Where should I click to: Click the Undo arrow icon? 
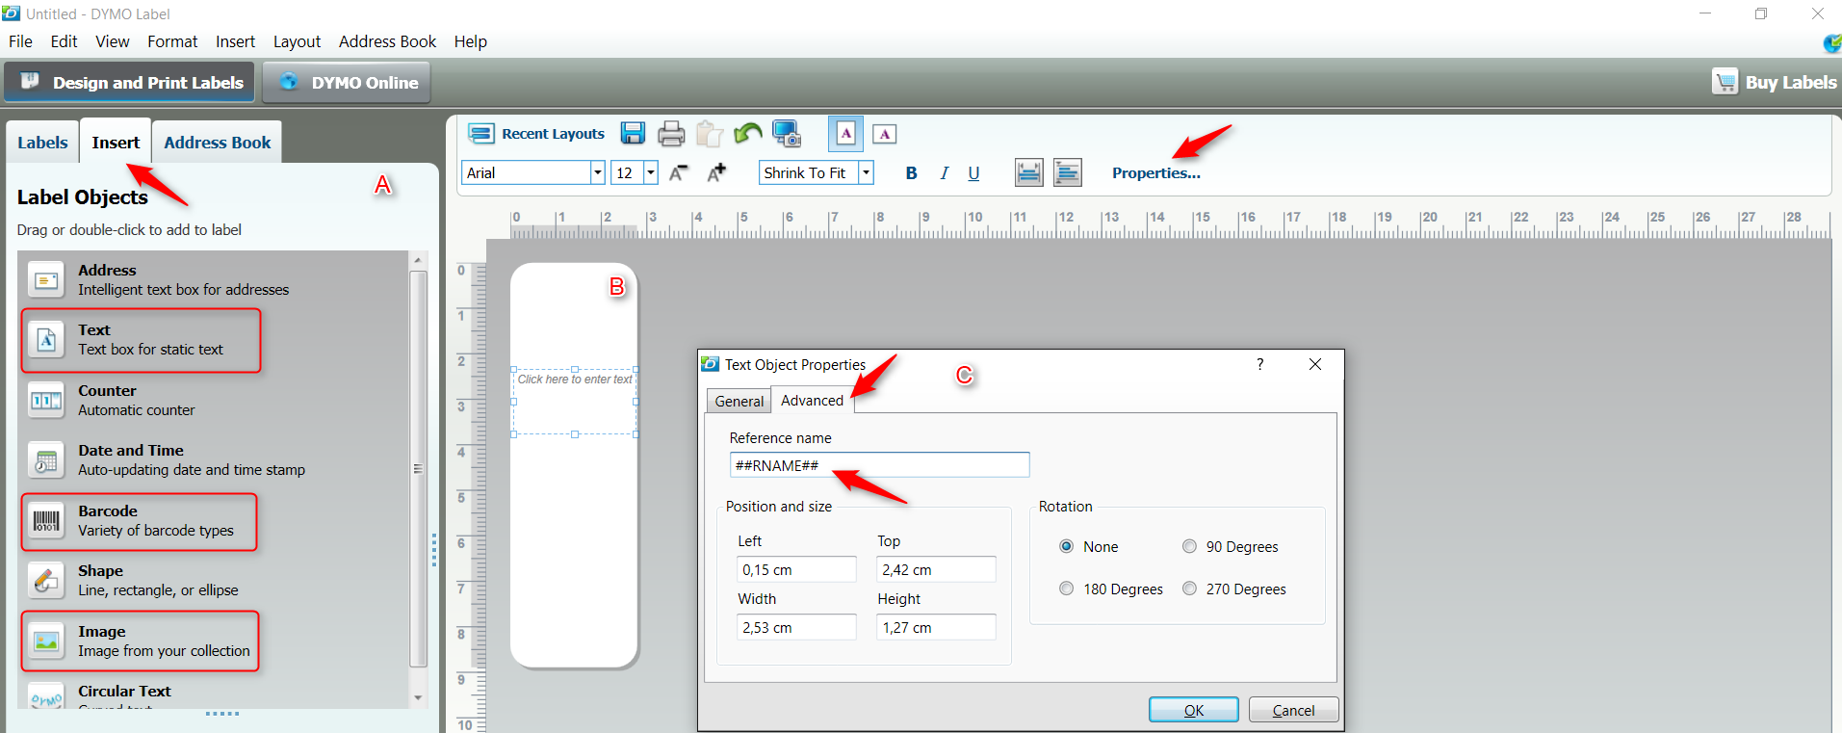tap(747, 134)
